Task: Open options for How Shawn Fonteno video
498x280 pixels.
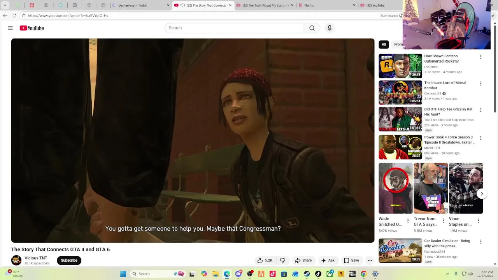Action: pos(480,57)
